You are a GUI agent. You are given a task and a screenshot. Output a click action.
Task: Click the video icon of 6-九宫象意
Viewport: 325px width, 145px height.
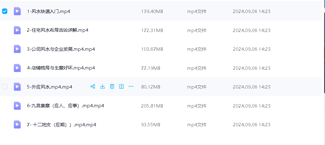(x=17, y=106)
